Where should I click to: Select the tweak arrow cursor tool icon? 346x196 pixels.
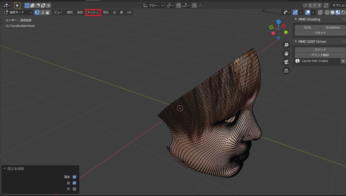pyautogui.click(x=17, y=5)
